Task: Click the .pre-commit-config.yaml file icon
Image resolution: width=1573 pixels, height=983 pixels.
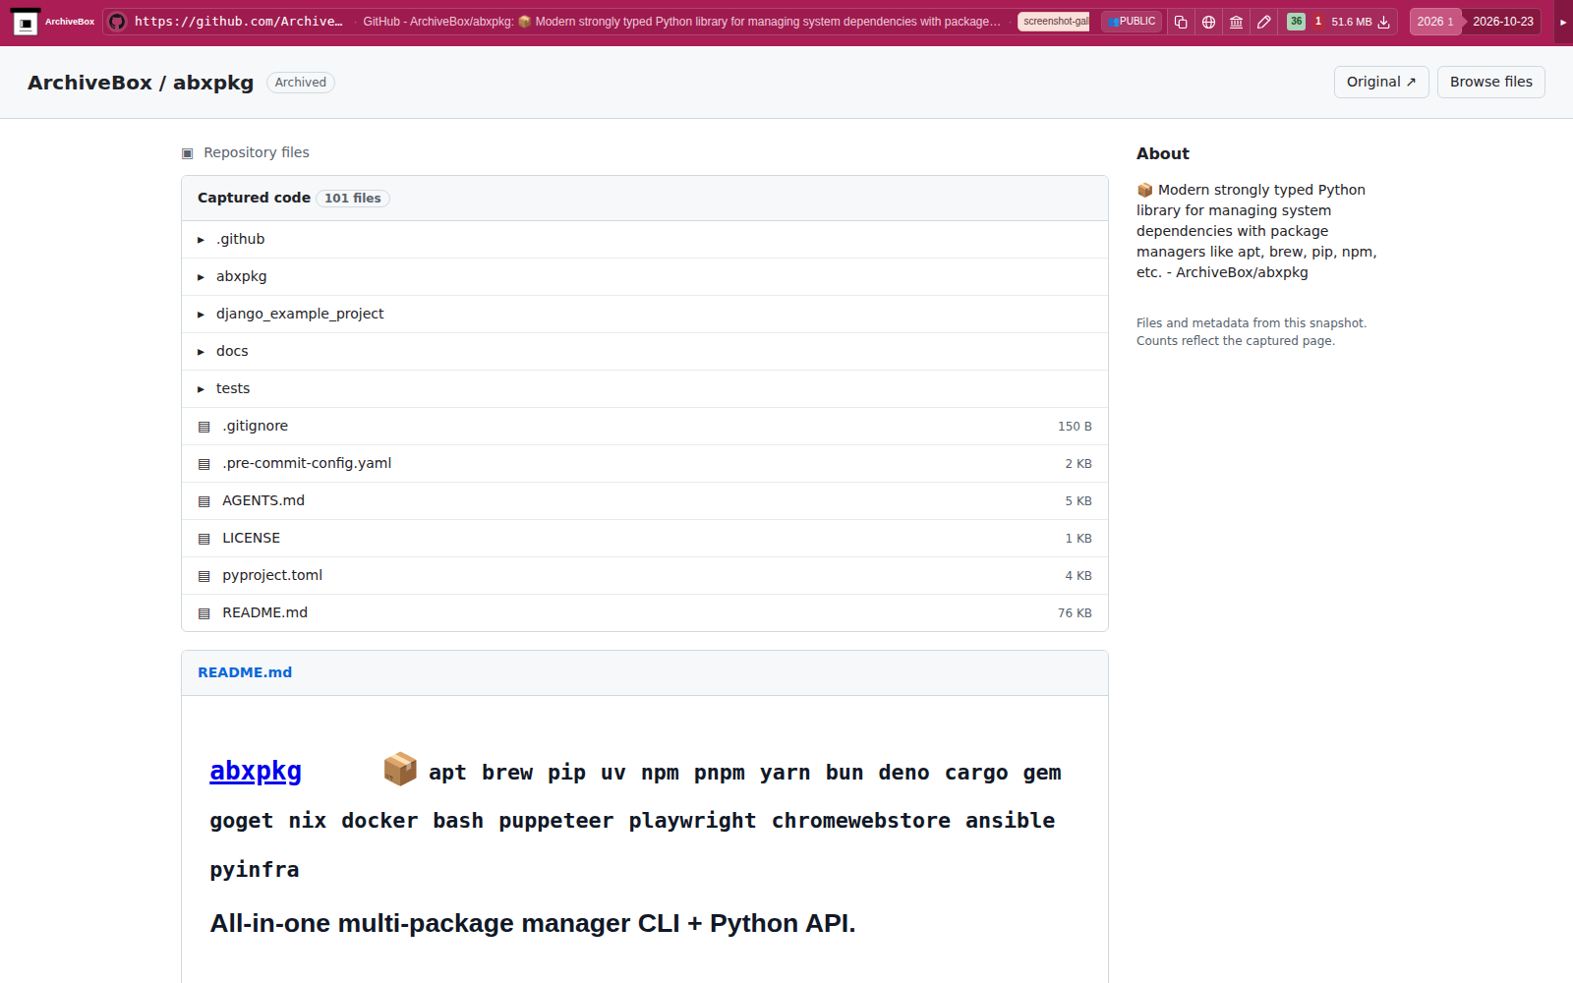Action: pyautogui.click(x=204, y=464)
